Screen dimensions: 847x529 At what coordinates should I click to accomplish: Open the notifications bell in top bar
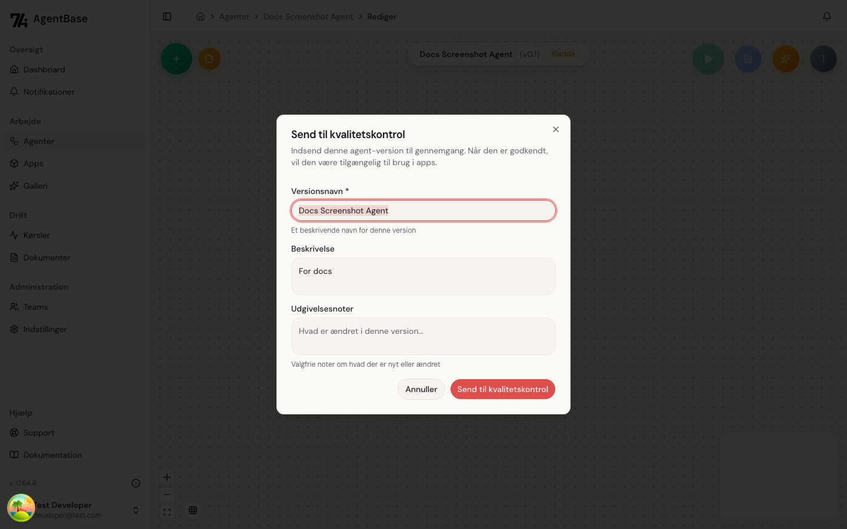pos(827,16)
